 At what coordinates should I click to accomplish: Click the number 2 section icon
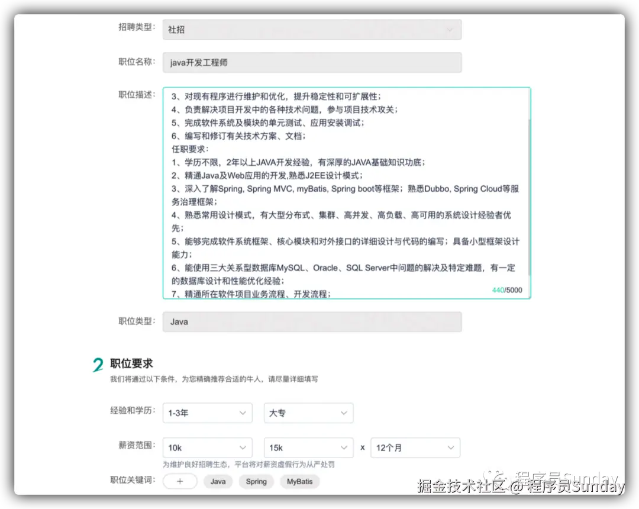click(98, 365)
